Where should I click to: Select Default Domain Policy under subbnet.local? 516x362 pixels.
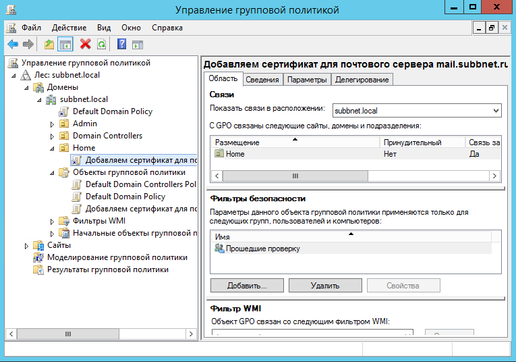tap(112, 111)
